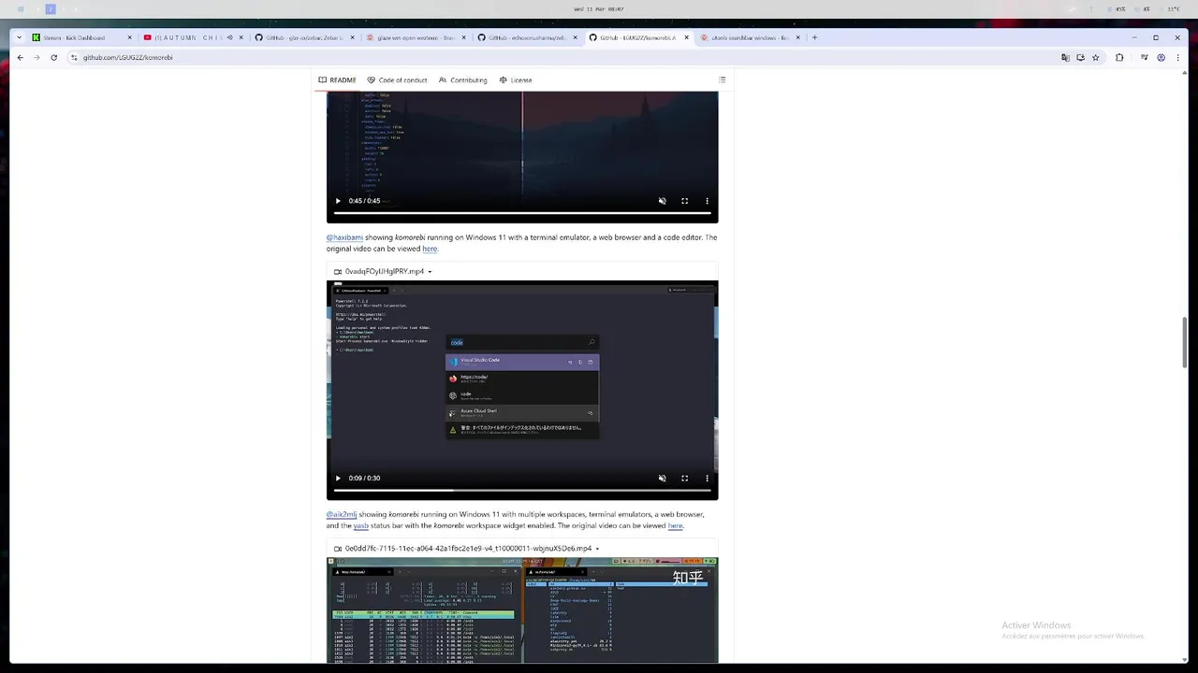Open the browser profile avatar
The width and height of the screenshot is (1198, 673).
coord(1161,57)
